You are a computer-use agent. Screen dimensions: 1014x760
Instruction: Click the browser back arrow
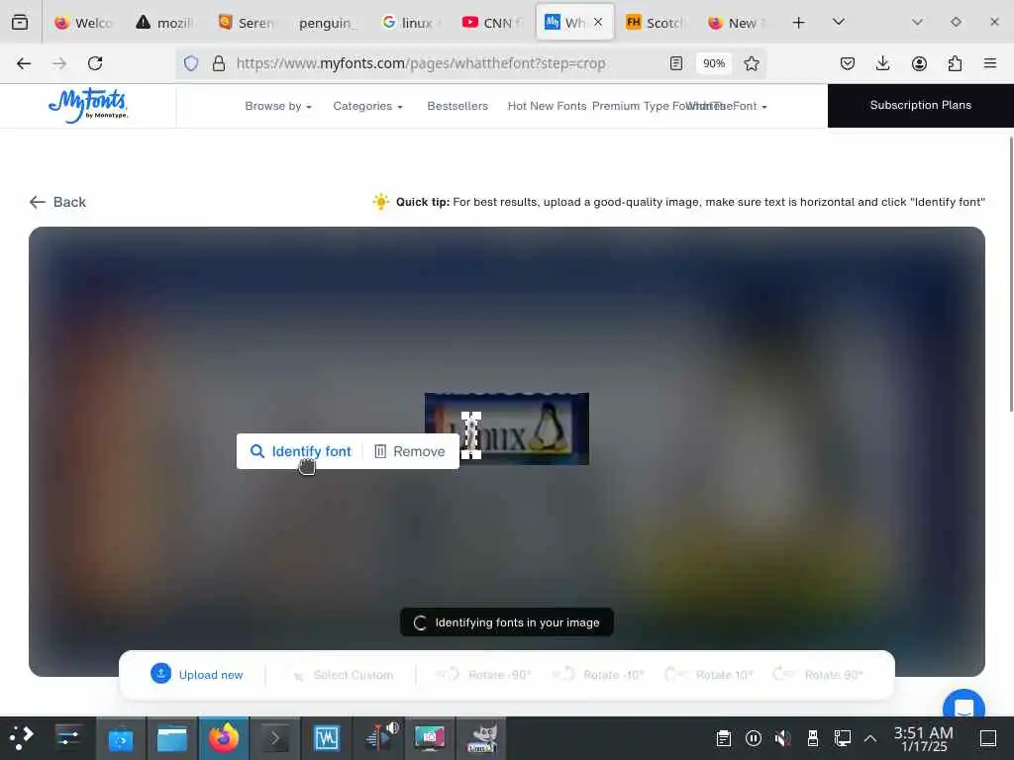click(24, 63)
